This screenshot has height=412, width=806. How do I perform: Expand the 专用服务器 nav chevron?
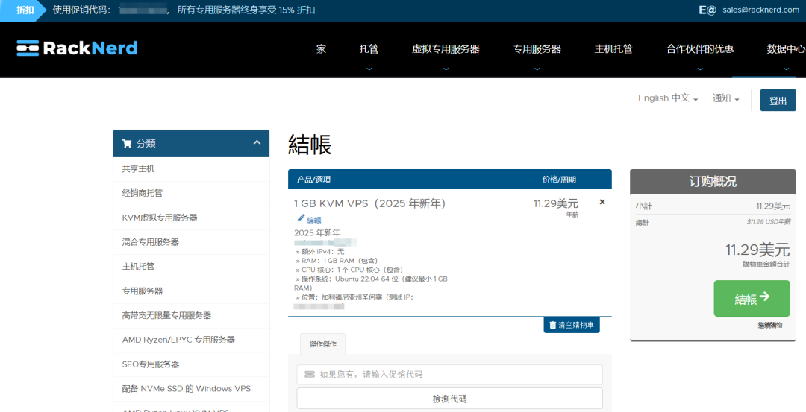[537, 69]
